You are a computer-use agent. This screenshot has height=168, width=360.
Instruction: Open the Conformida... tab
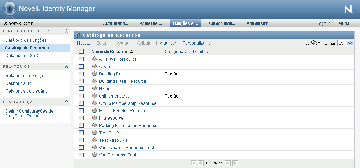coord(222,23)
